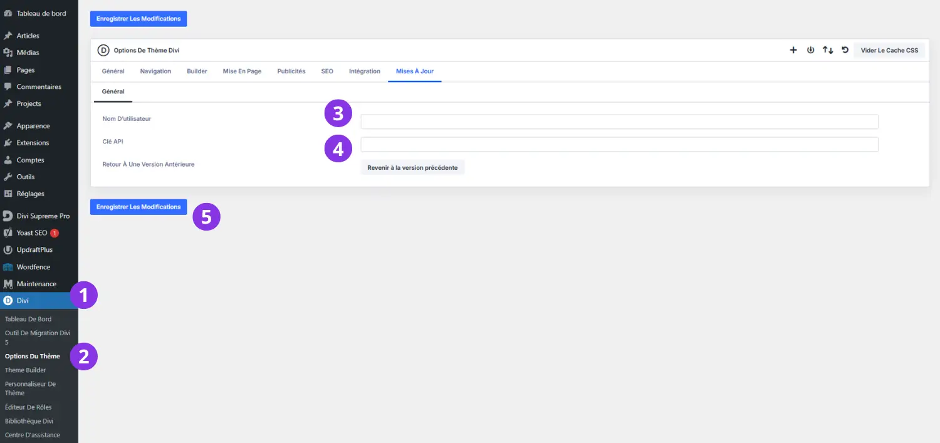Switch to the Général main tab
Image resolution: width=940 pixels, height=443 pixels.
tap(113, 71)
